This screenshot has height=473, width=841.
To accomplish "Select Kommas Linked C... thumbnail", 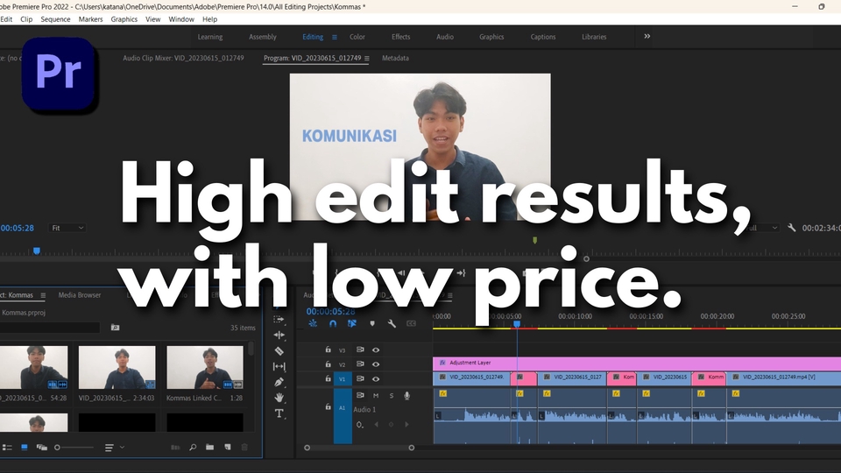I will click(x=205, y=367).
